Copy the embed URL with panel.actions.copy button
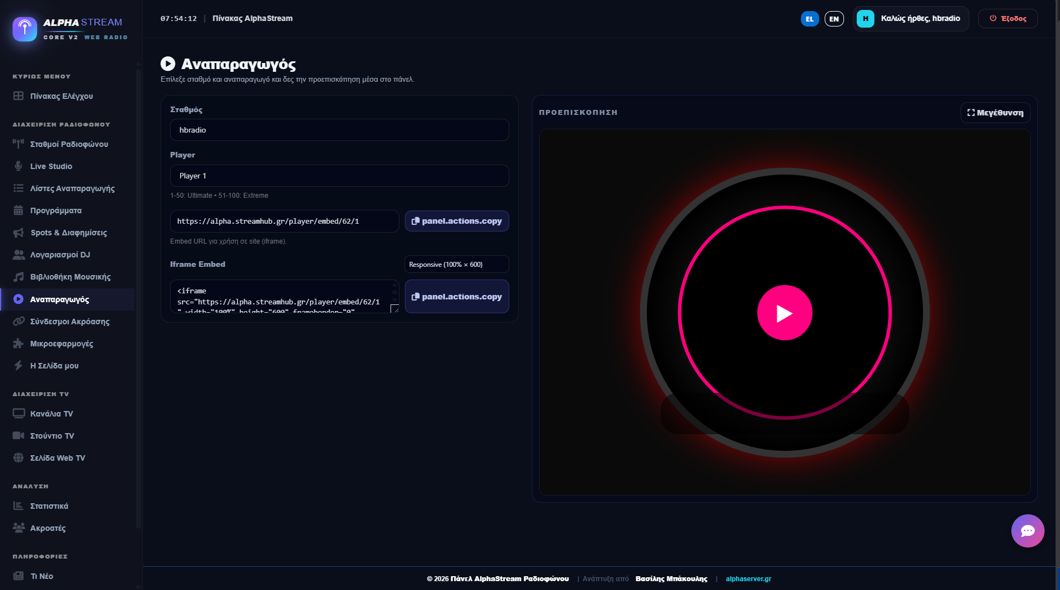Image resolution: width=1060 pixels, height=590 pixels. click(x=456, y=221)
